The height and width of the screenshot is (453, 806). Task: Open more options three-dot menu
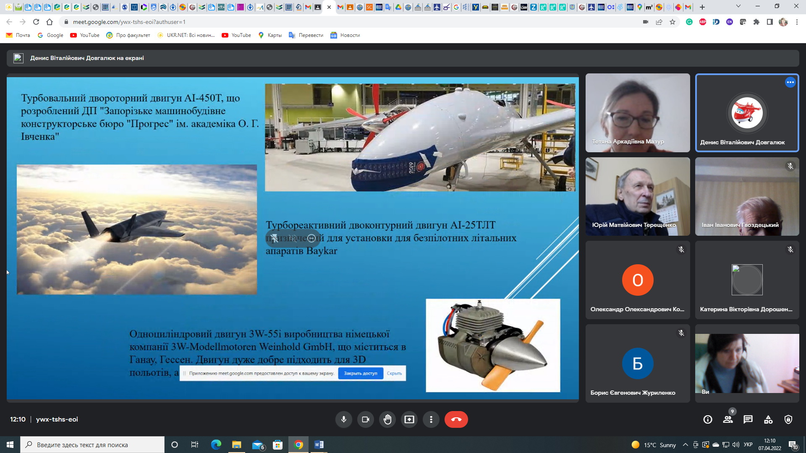coord(431,419)
